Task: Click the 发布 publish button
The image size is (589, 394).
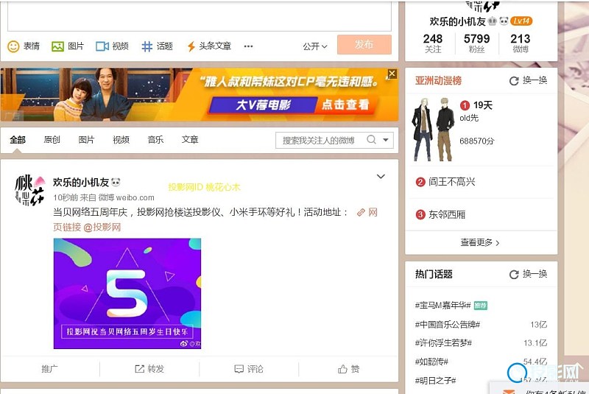Action: [364, 44]
